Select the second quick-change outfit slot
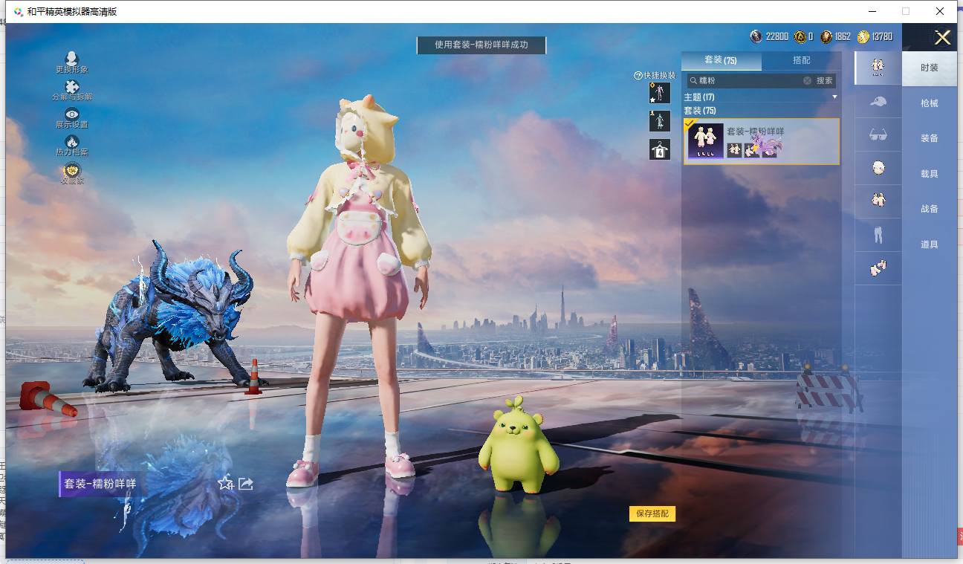Viewport: 963px width, 564px height. [659, 121]
